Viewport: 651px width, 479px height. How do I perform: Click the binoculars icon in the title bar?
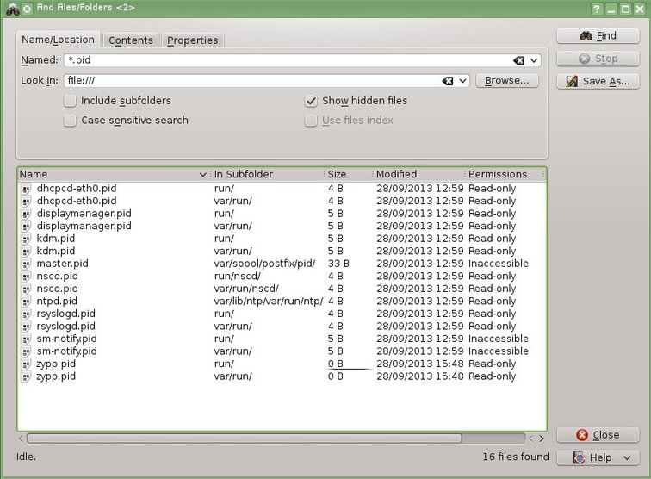point(11,8)
